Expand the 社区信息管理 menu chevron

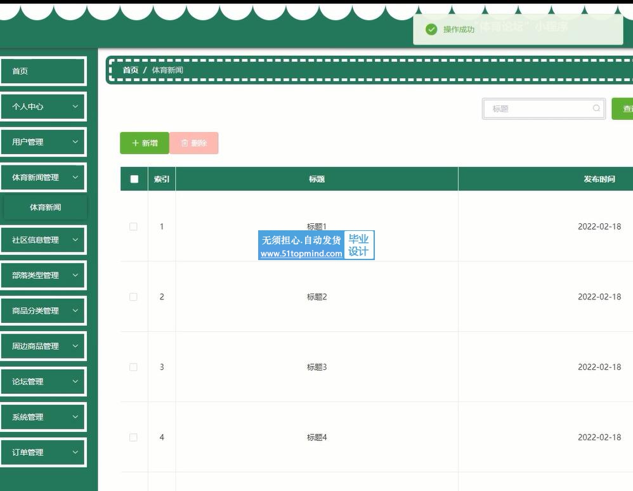coord(75,240)
